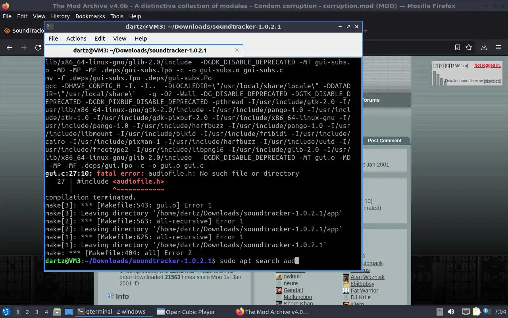Open a new Firefox tab

pyautogui.click(x=365, y=31)
